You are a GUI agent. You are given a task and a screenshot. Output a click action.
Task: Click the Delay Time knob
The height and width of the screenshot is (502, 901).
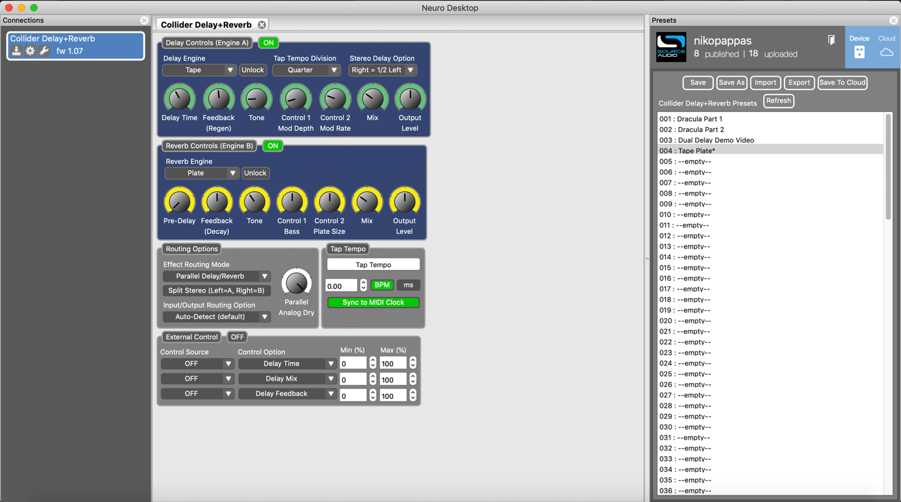click(180, 99)
